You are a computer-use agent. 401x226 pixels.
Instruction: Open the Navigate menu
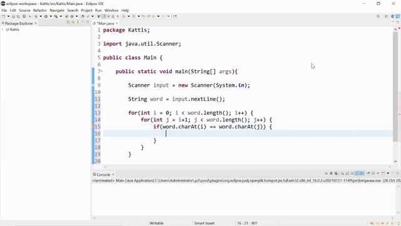click(57, 11)
